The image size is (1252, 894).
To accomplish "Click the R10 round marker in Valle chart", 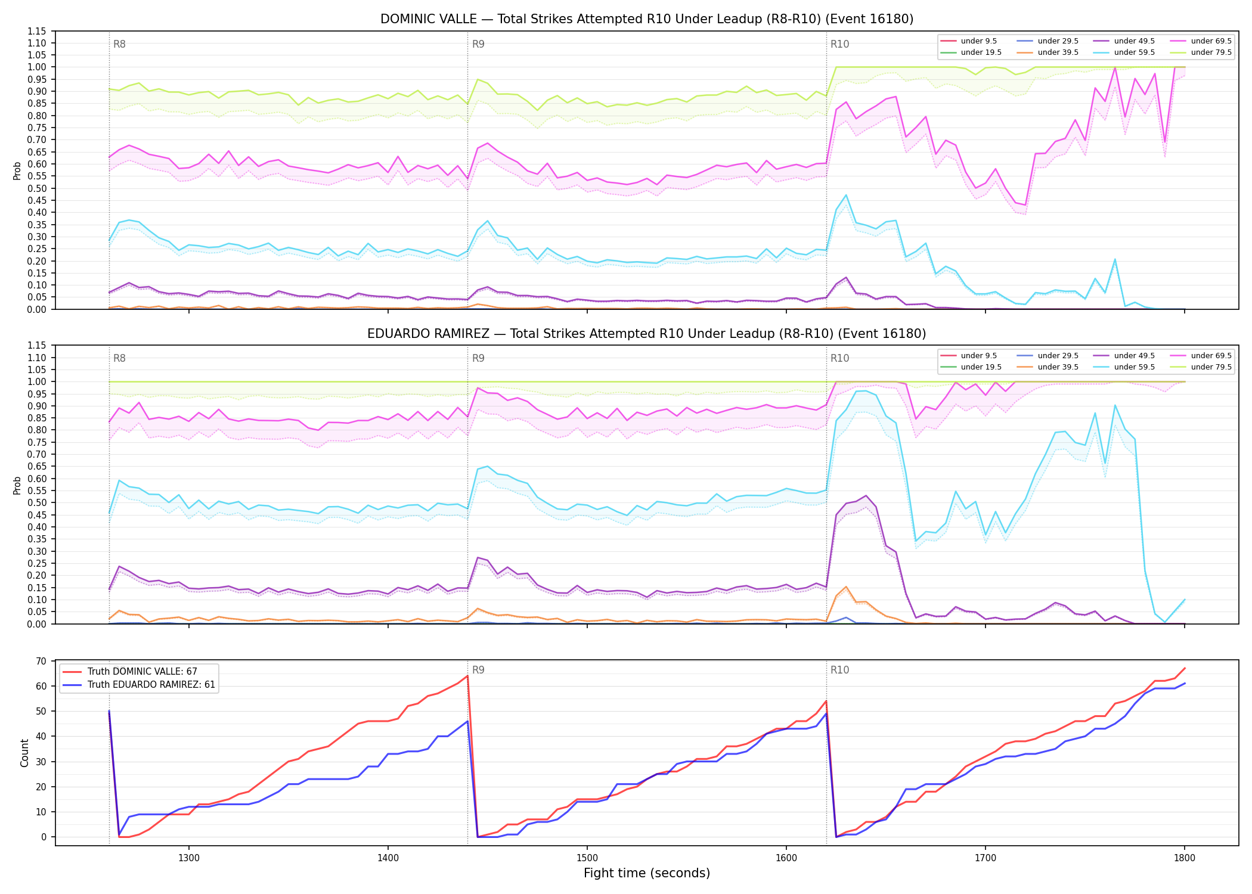I will [x=839, y=44].
